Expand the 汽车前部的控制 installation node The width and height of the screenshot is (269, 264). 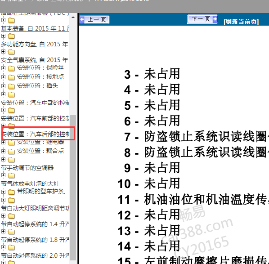[3, 110]
